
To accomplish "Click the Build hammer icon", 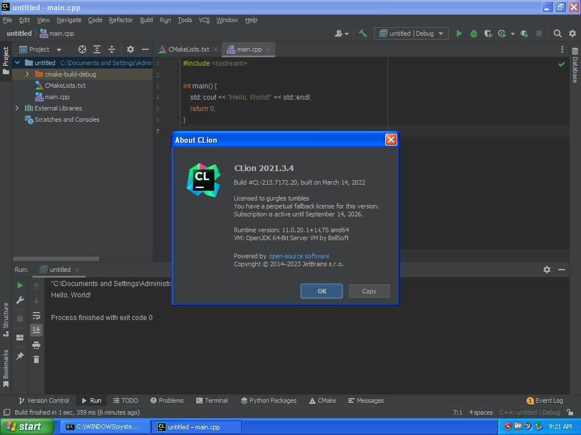I will [x=363, y=33].
